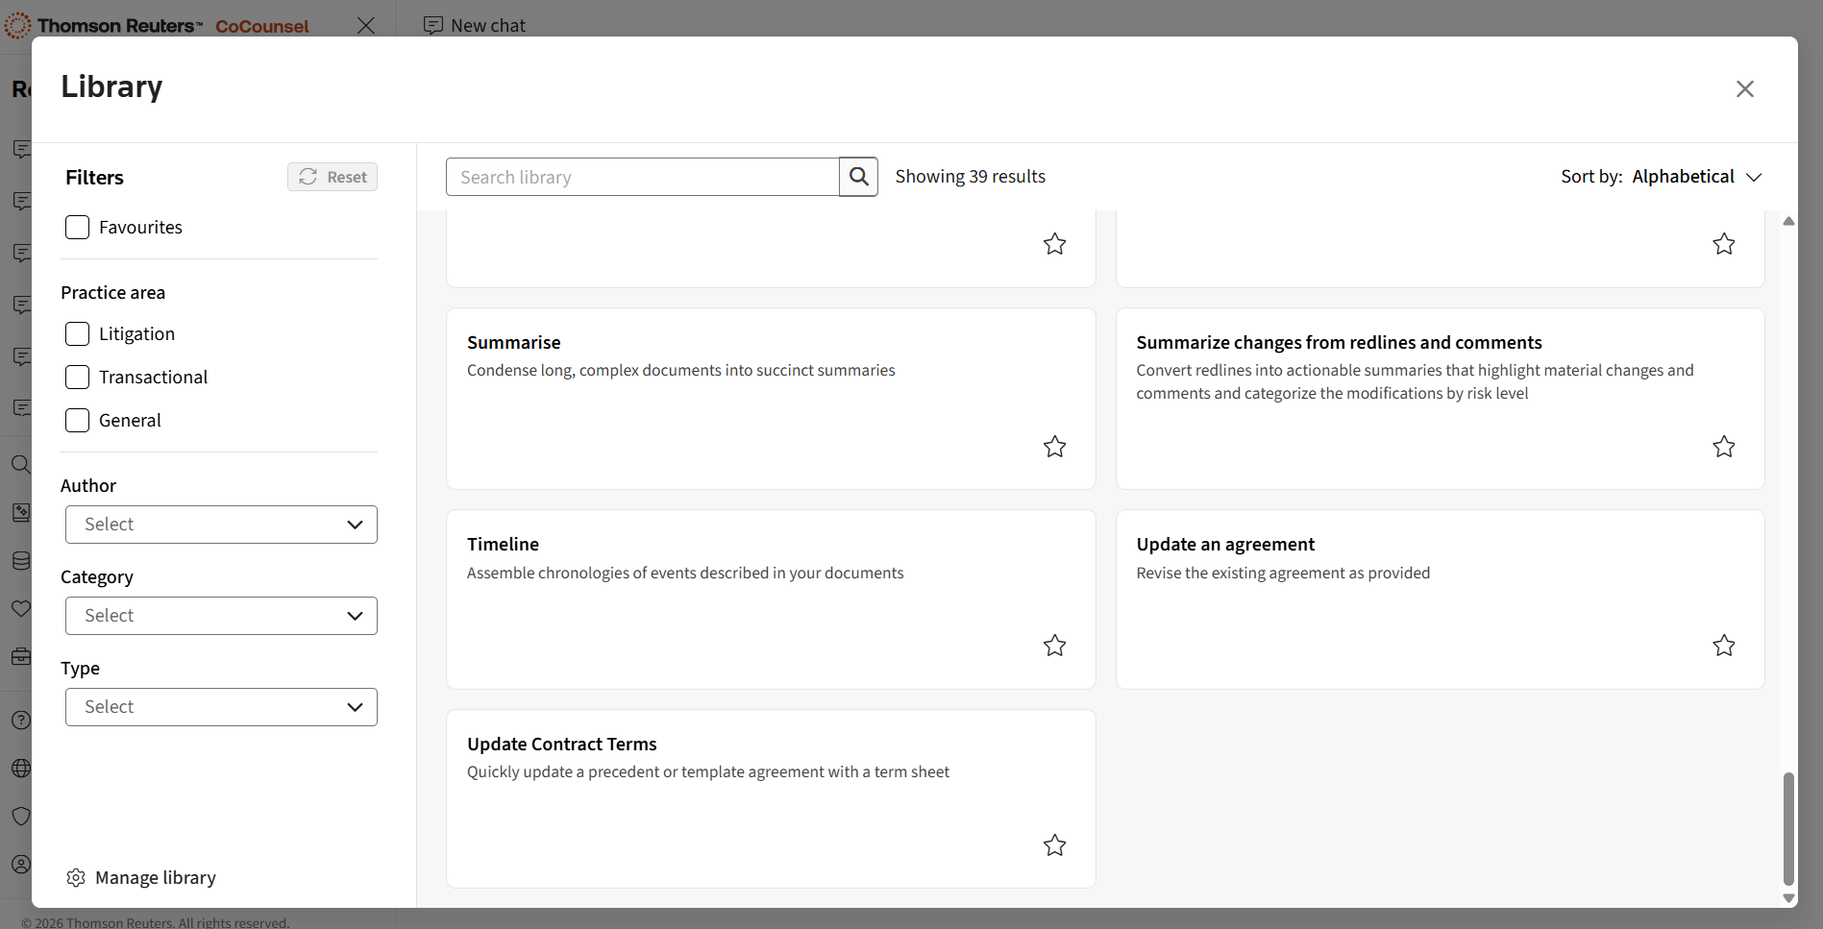
Task: Click the scrollbar down arrow
Action: 1787,898
